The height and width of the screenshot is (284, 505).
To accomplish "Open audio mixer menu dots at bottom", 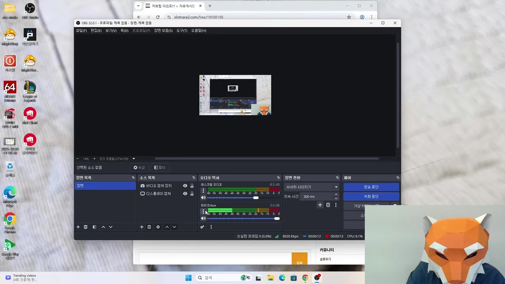I will [x=211, y=227].
